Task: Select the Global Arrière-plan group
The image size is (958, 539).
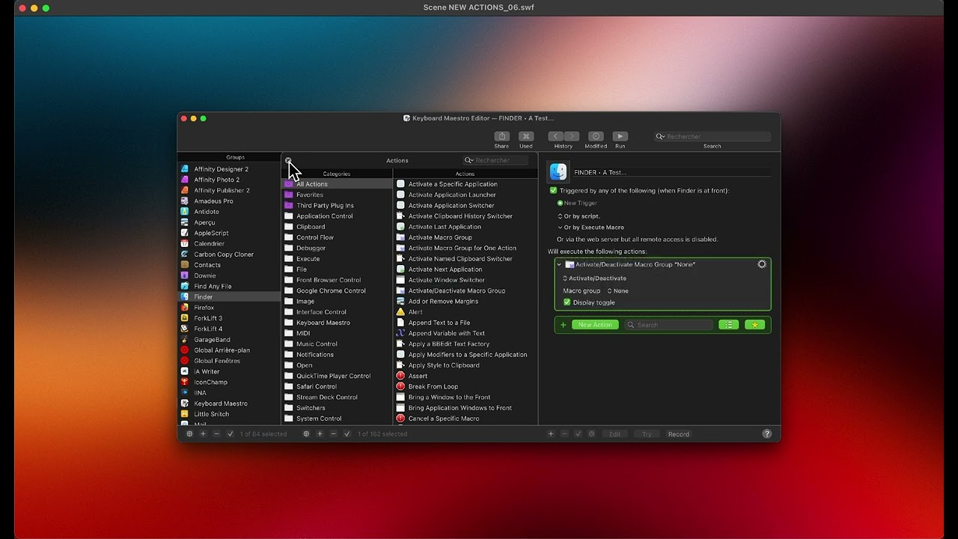Action: coord(229,350)
